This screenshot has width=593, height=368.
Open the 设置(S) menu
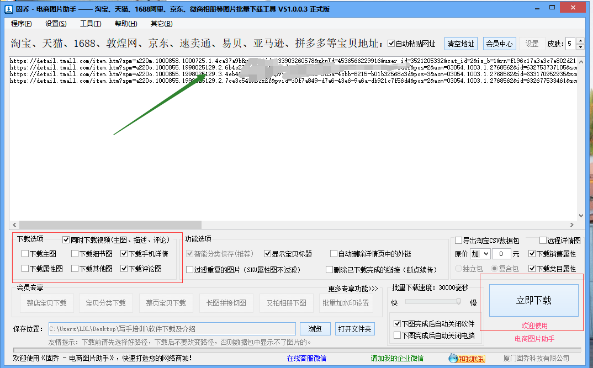pyautogui.click(x=56, y=23)
